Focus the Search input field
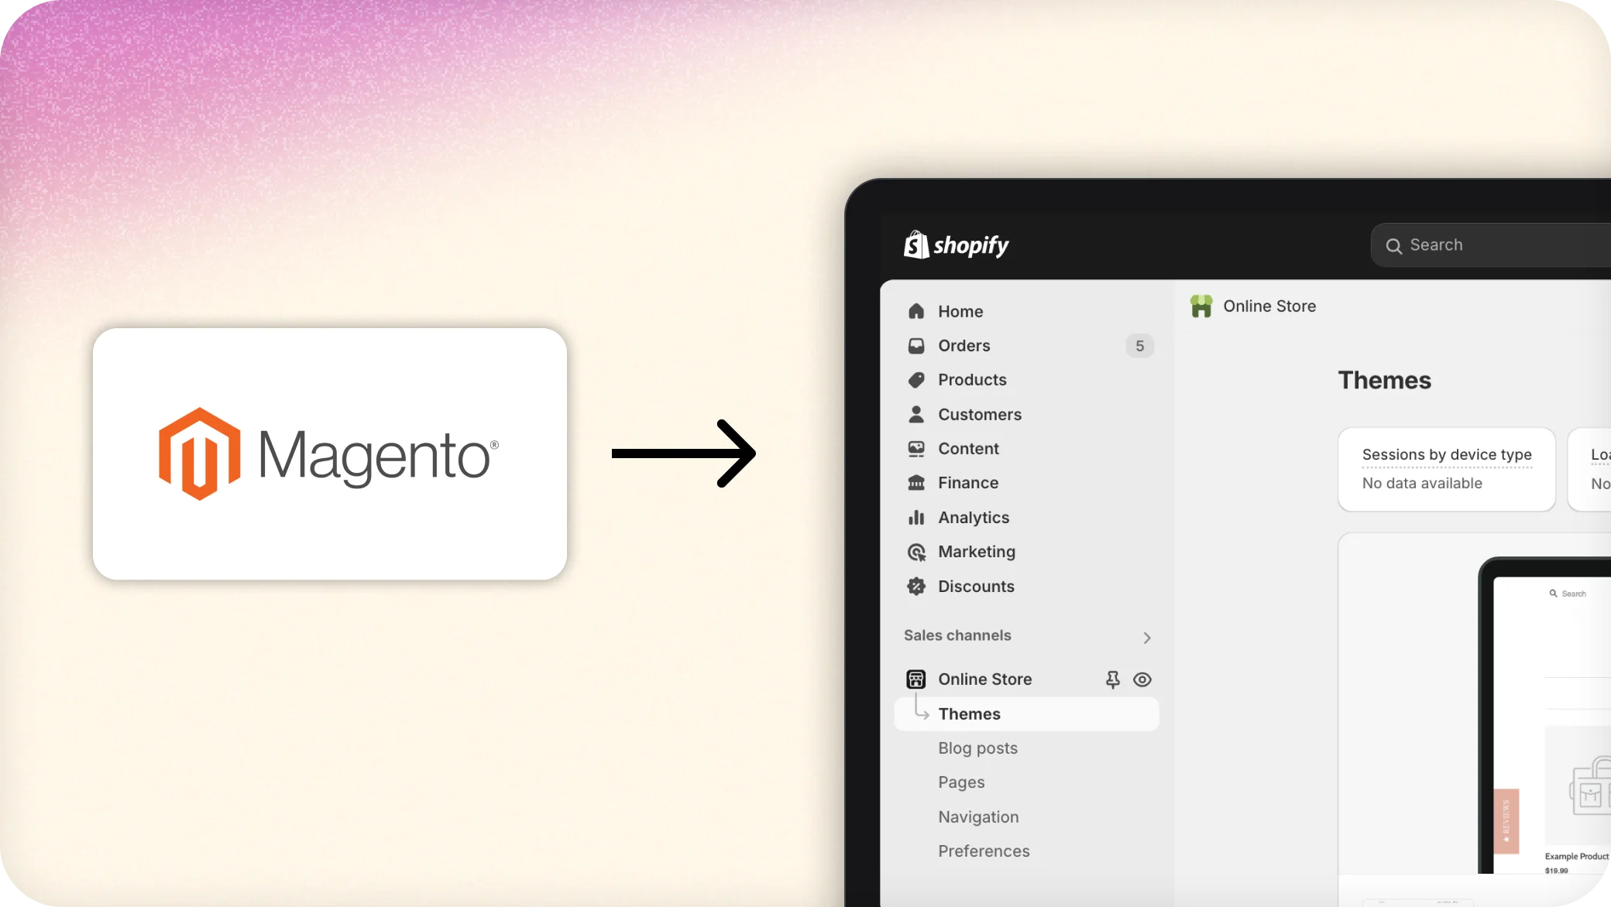1611x907 pixels. pos(1490,245)
